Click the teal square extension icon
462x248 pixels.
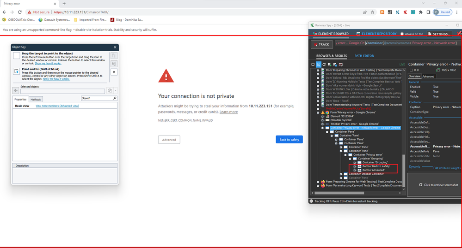coord(413,12)
